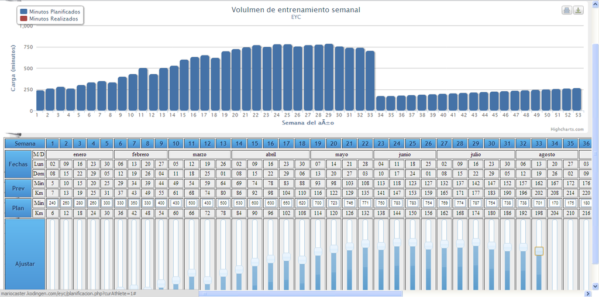Click the chart bar for week 11
This screenshot has width=599, height=297.
[x=143, y=89]
